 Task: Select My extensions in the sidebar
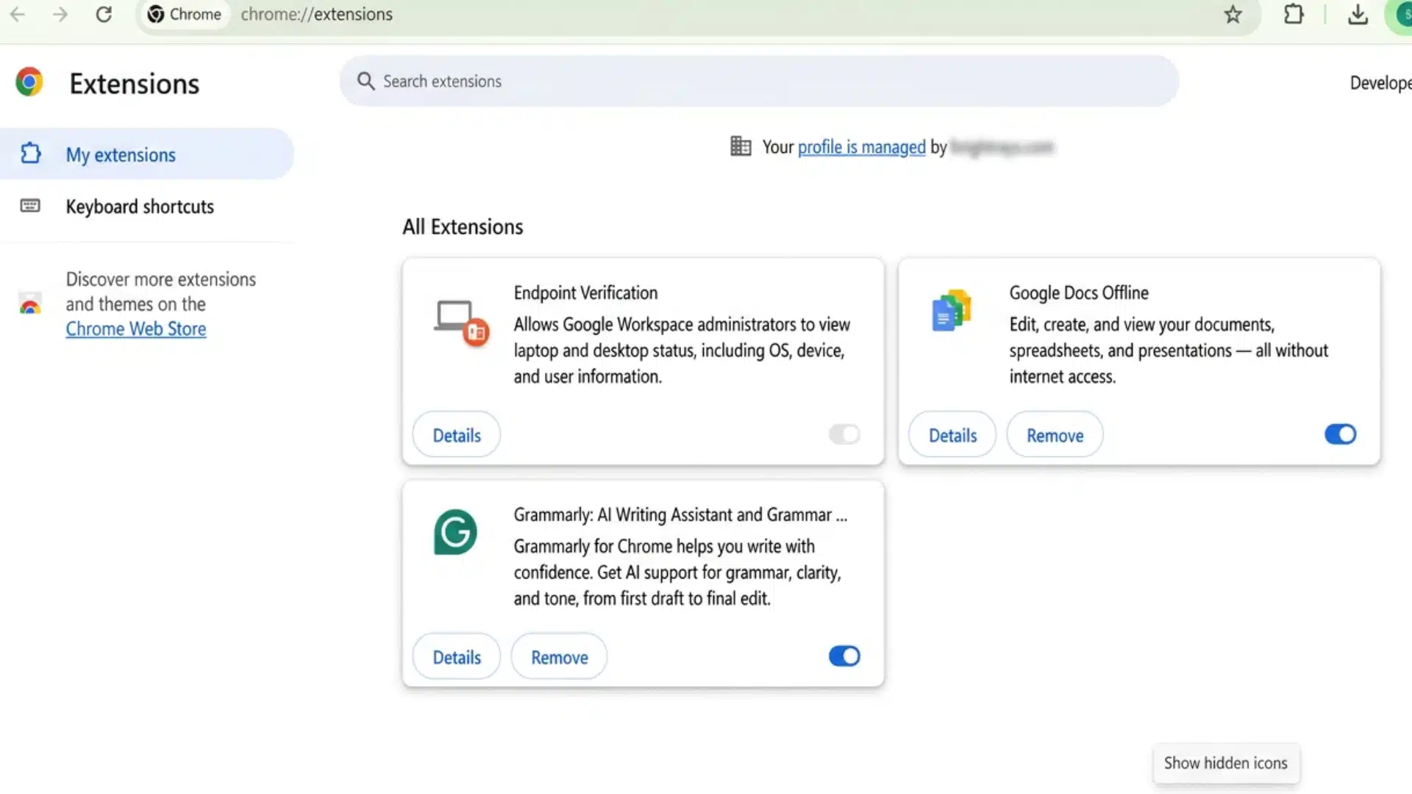(x=146, y=154)
